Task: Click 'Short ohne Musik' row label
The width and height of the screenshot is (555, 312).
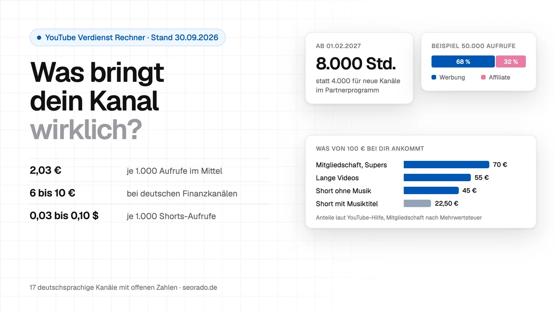Action: (x=343, y=191)
